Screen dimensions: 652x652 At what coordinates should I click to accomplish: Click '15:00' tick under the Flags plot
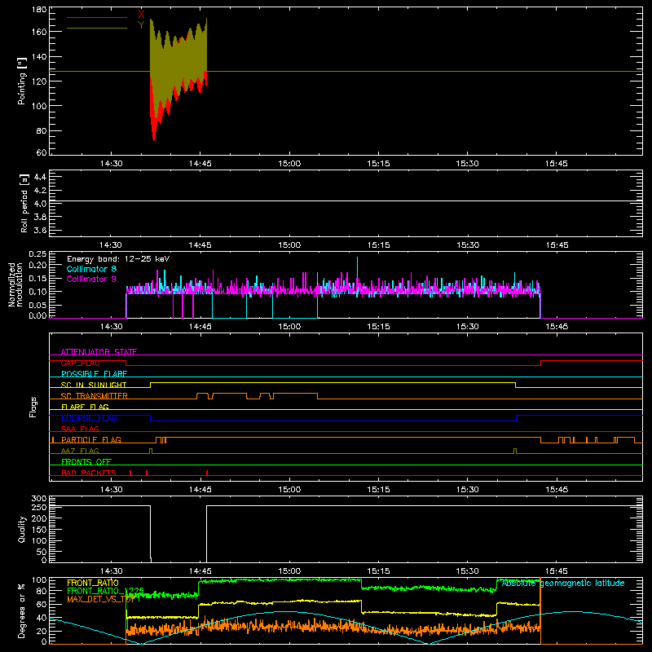tap(289, 490)
